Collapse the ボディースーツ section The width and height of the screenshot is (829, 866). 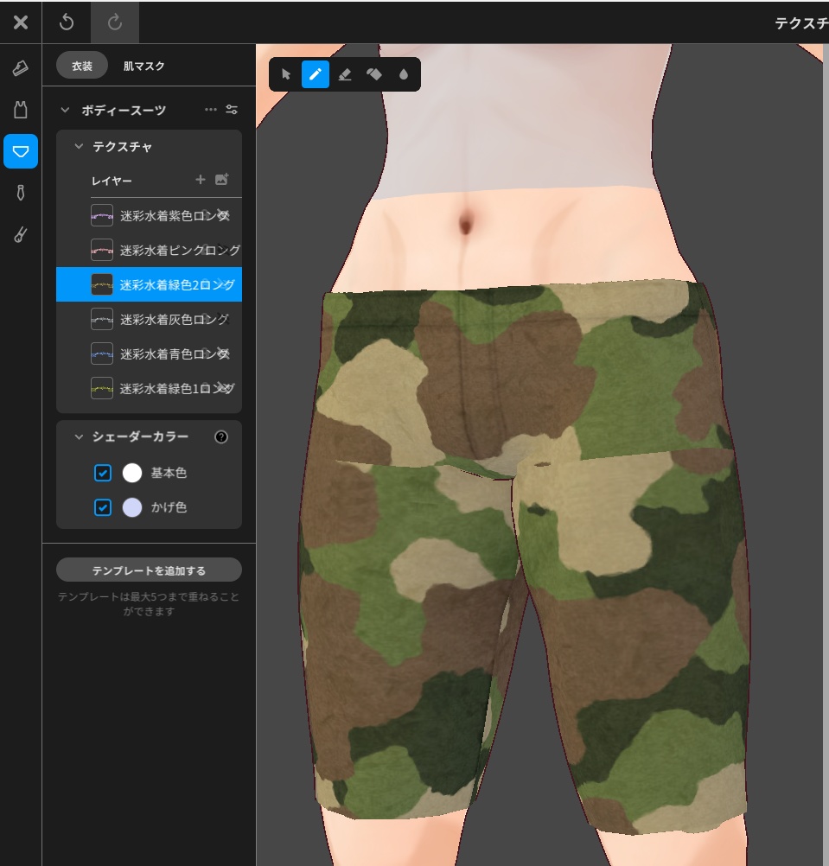[x=65, y=110]
